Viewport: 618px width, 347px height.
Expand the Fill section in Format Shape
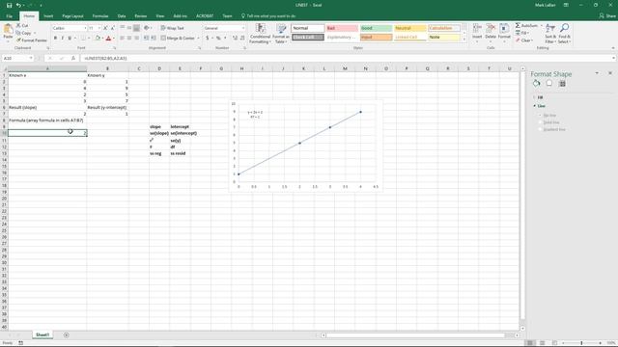[x=539, y=97]
